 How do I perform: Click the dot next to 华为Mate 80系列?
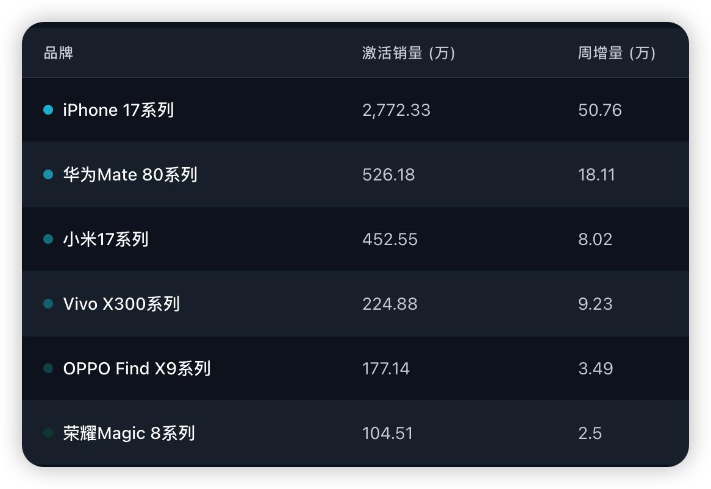pos(49,175)
